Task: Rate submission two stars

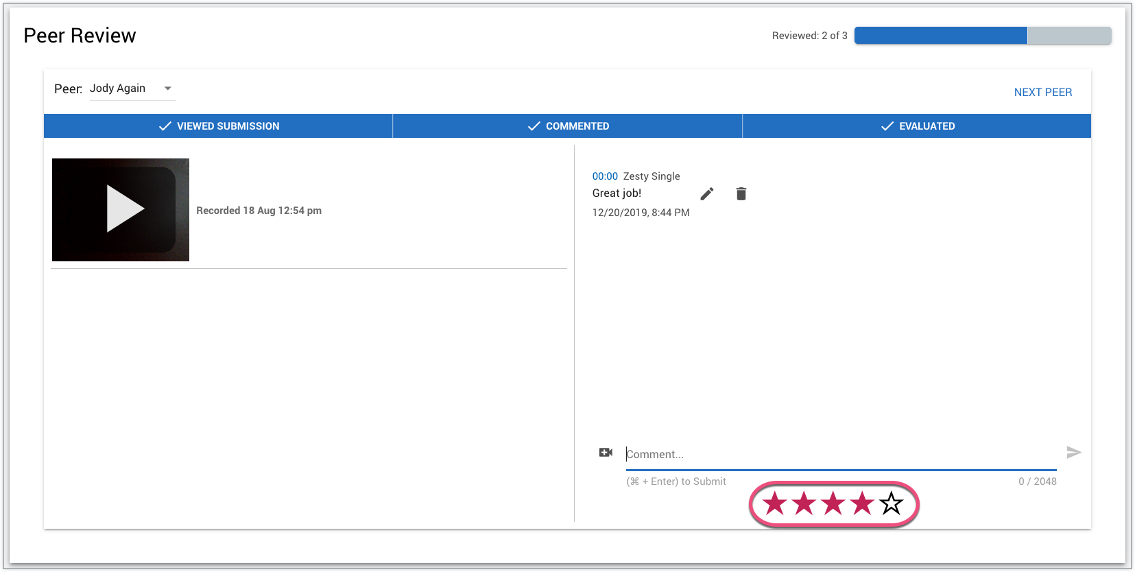Action: click(804, 504)
